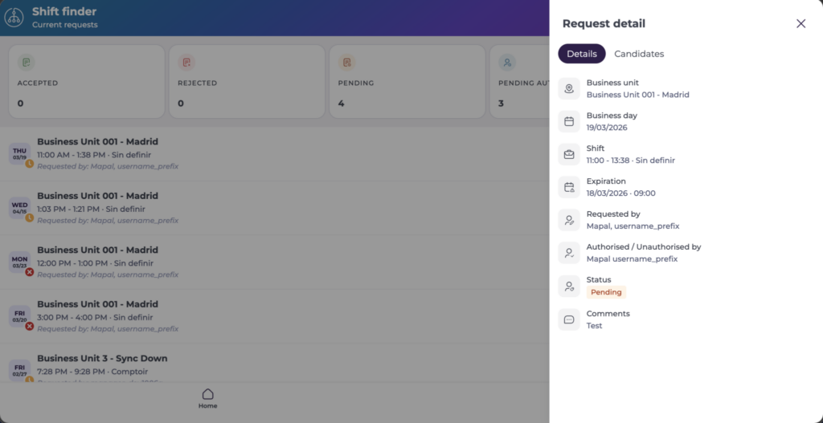Close the Request detail panel

800,24
